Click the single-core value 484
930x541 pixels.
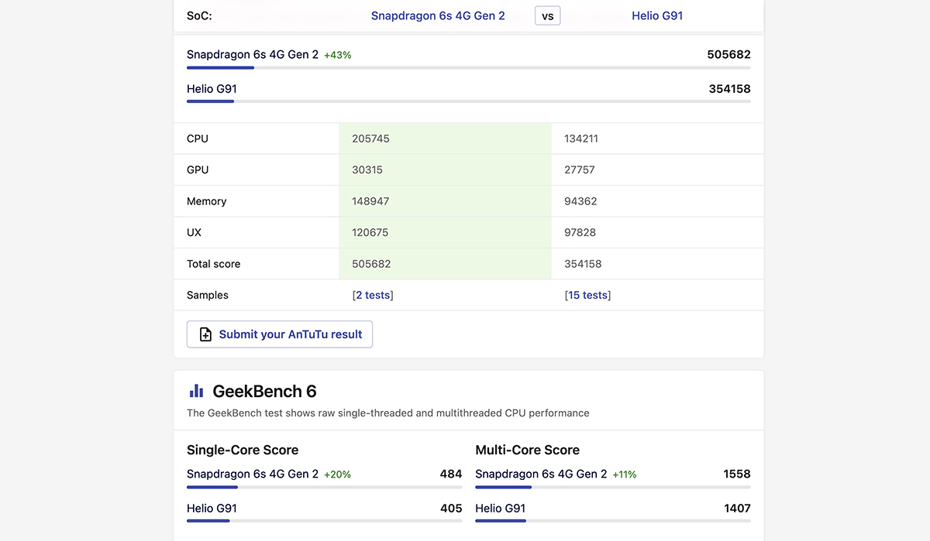point(451,474)
